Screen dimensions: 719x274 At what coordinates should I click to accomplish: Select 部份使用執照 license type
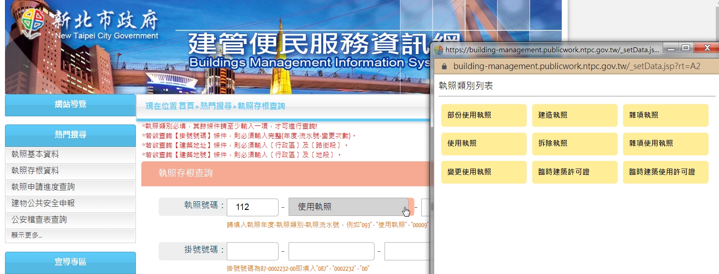pyautogui.click(x=484, y=115)
